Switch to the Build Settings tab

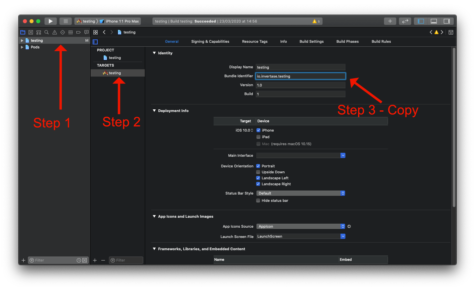(312, 41)
